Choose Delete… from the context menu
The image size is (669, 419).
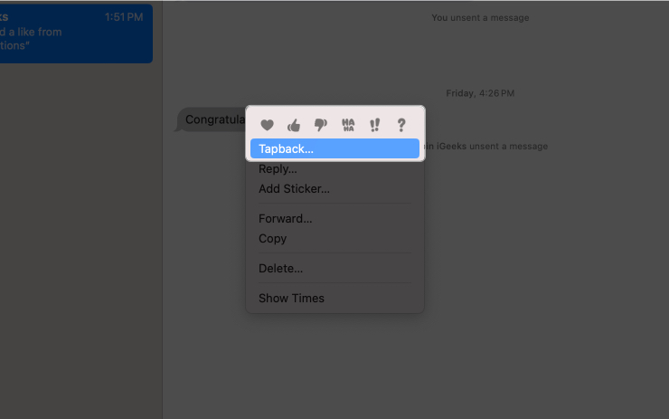334,268
